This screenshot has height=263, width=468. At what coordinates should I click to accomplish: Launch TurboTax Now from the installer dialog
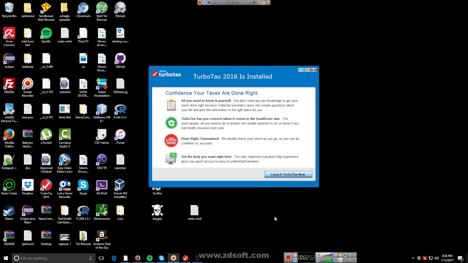click(288, 174)
